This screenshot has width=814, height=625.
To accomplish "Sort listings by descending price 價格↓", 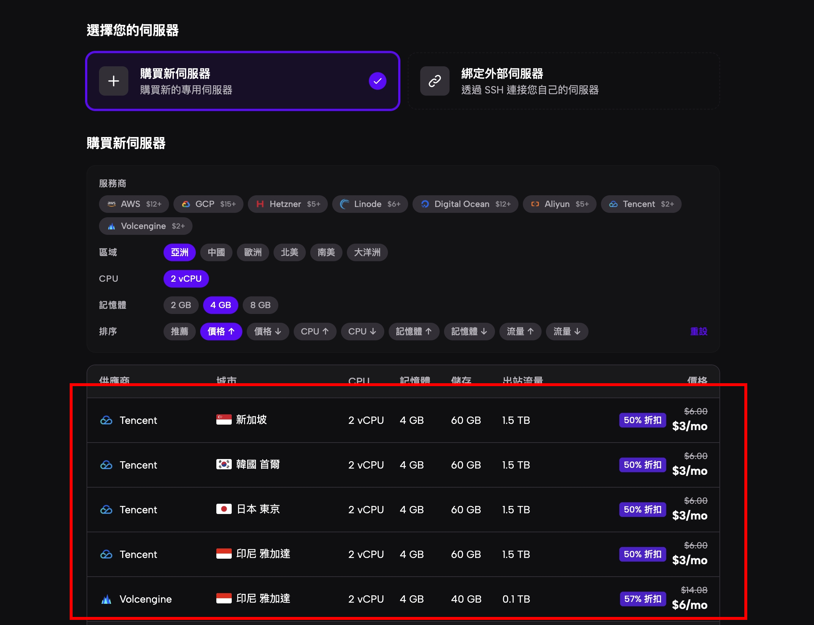I will (x=267, y=332).
